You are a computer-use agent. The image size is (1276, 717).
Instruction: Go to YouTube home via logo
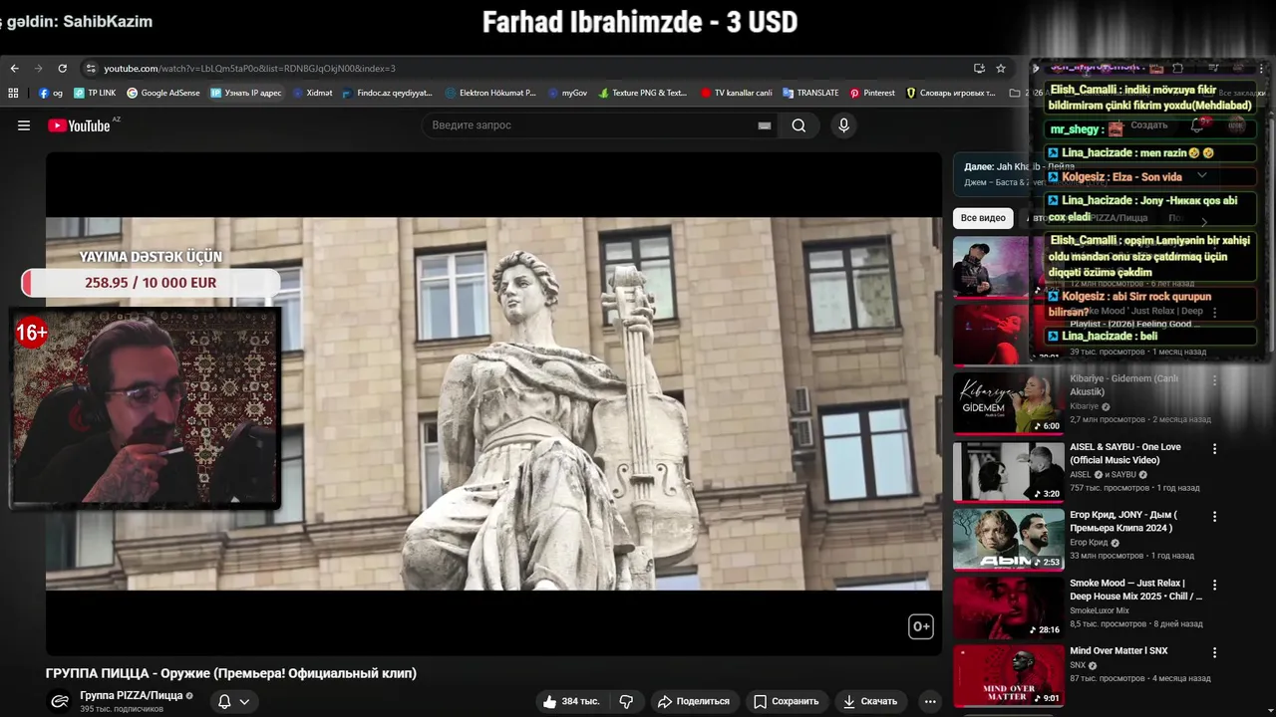click(79, 125)
